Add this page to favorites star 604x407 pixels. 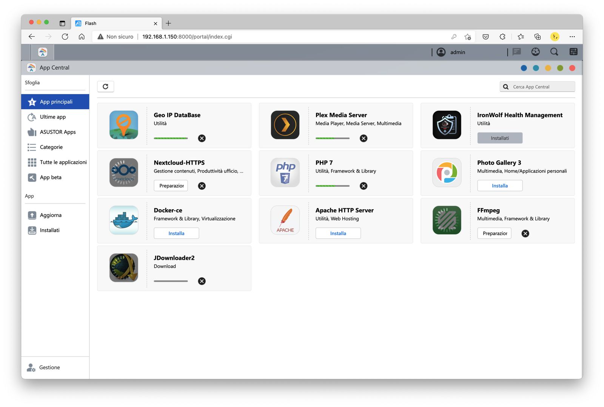tap(468, 37)
